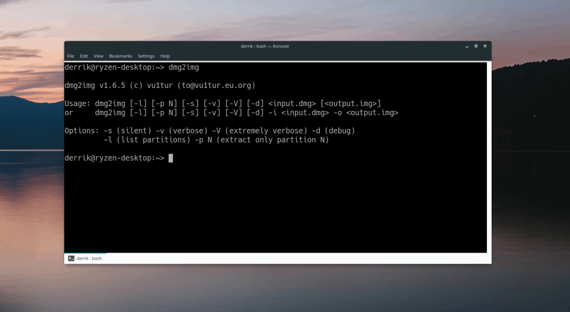Maximize the Konsole window

click(x=476, y=46)
